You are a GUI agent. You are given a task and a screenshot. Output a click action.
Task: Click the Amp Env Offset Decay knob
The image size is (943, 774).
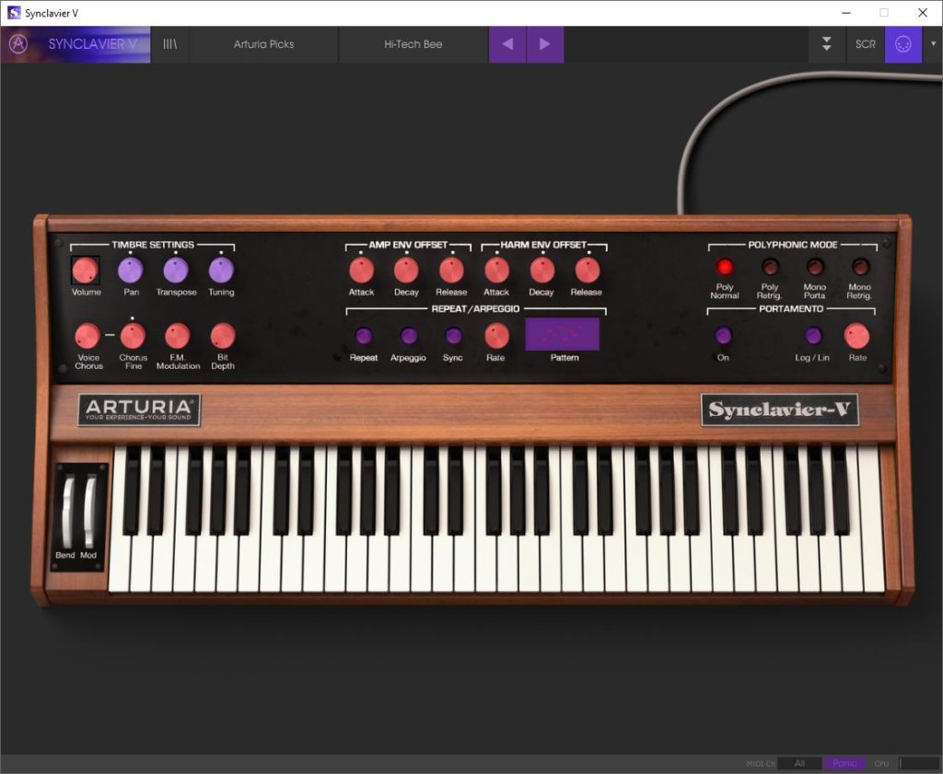pyautogui.click(x=406, y=271)
